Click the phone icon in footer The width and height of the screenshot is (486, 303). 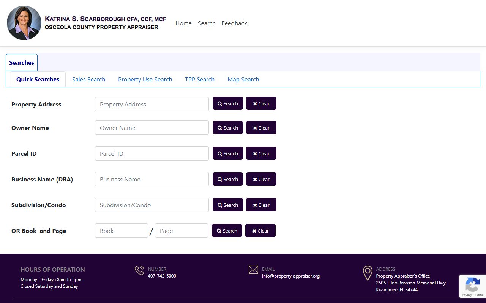point(139,270)
